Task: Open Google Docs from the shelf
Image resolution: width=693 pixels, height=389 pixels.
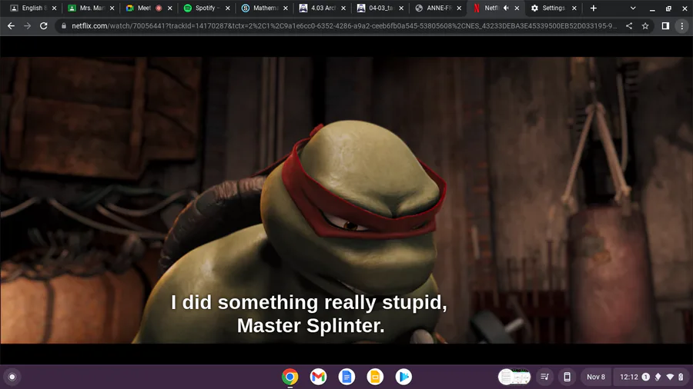Action: coord(346,377)
